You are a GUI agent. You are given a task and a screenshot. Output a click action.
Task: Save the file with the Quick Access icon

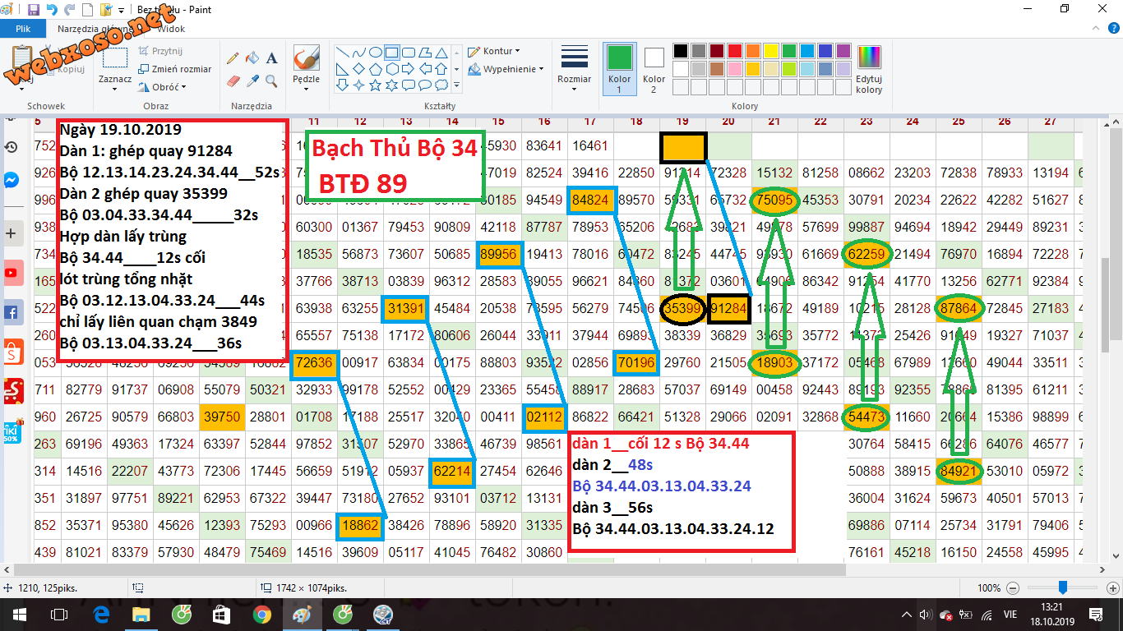[x=34, y=10]
